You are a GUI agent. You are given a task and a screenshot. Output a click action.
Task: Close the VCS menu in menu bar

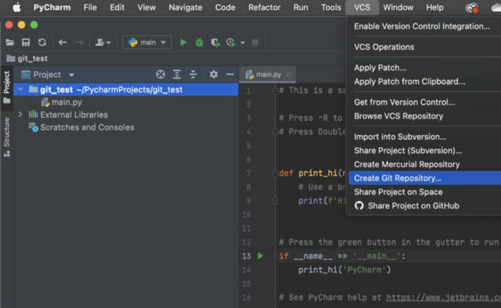tap(362, 7)
